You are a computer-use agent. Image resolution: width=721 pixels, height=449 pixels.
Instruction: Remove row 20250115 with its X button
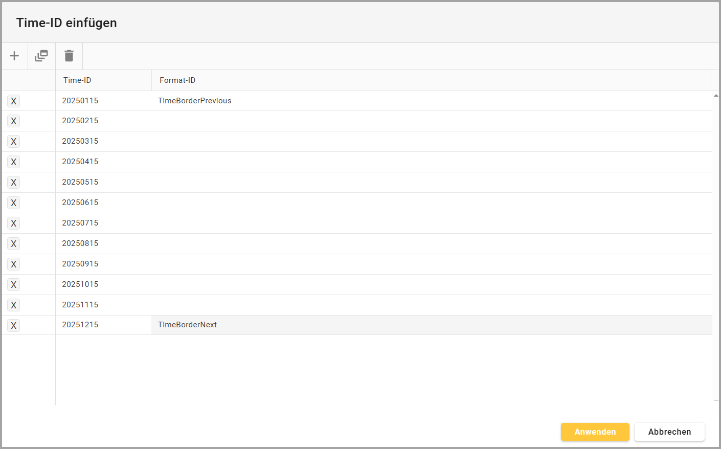[14, 101]
